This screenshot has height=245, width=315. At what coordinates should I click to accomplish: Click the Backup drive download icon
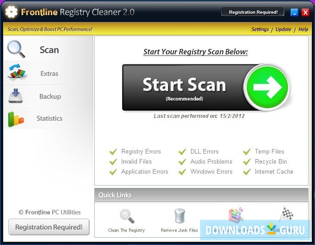(16, 96)
